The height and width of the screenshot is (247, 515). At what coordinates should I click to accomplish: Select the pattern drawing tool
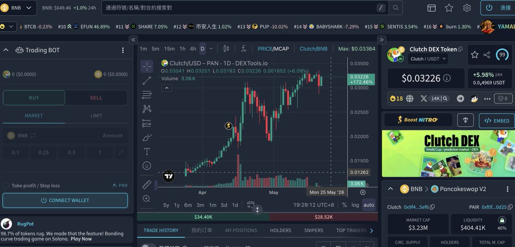(147, 109)
